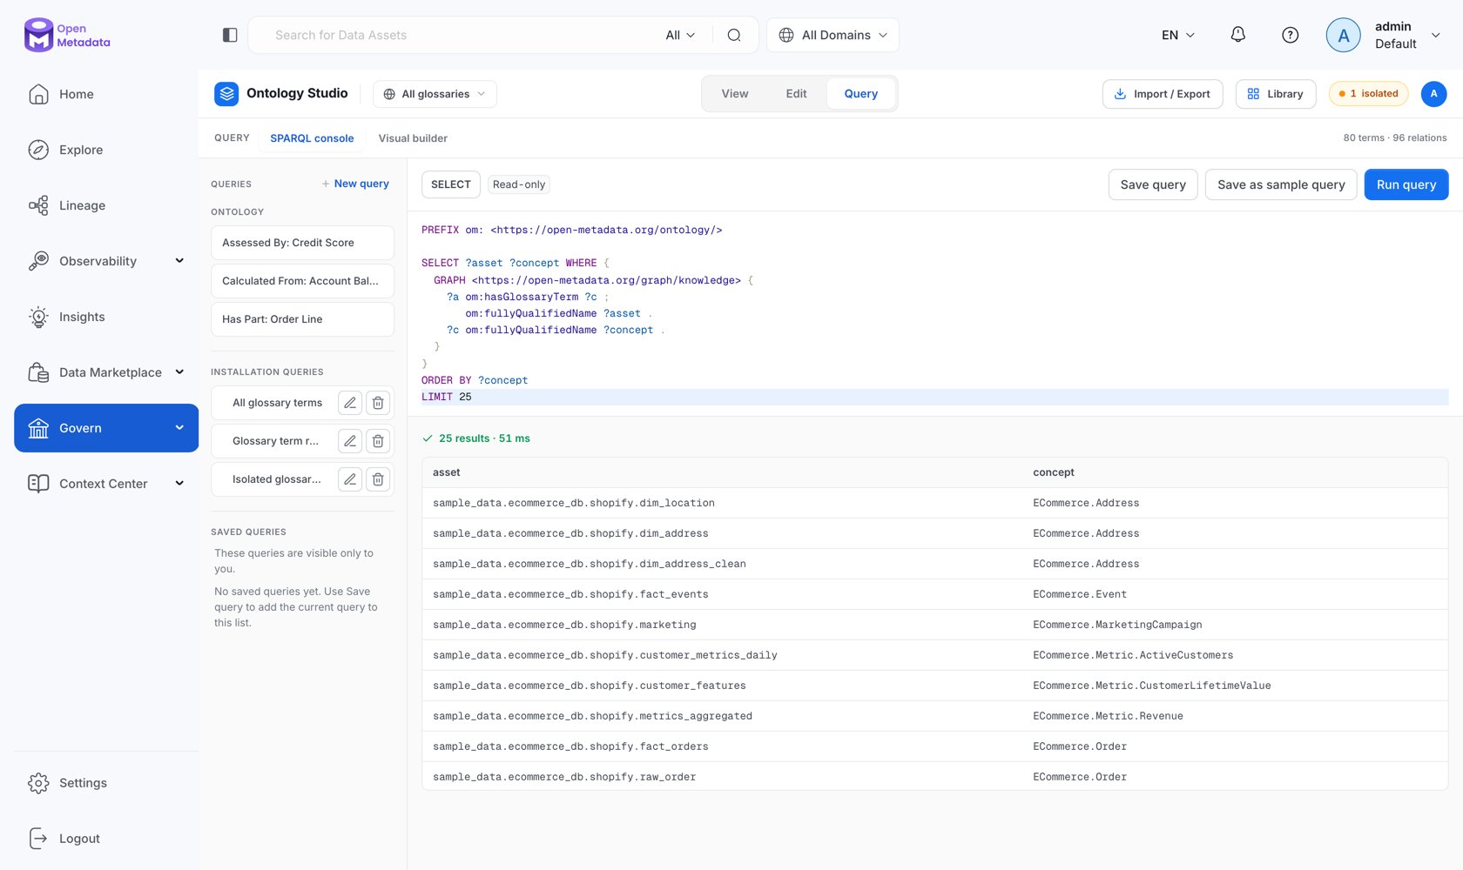The height and width of the screenshot is (870, 1463).
Task: Open the All search filter dropdown
Action: click(680, 35)
